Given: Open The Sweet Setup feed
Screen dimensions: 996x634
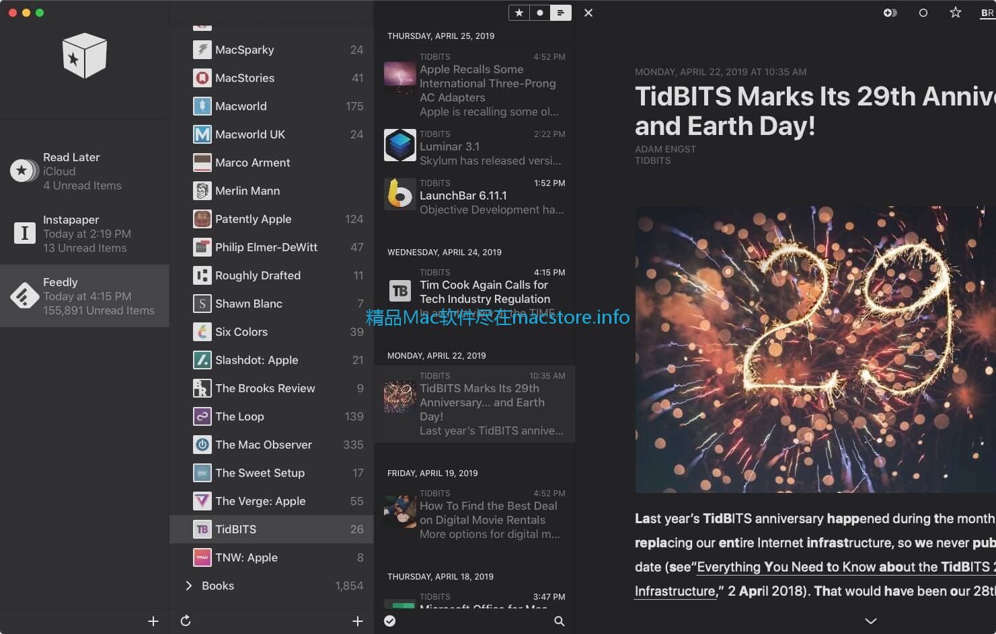Looking at the screenshot, I should pos(272,473).
